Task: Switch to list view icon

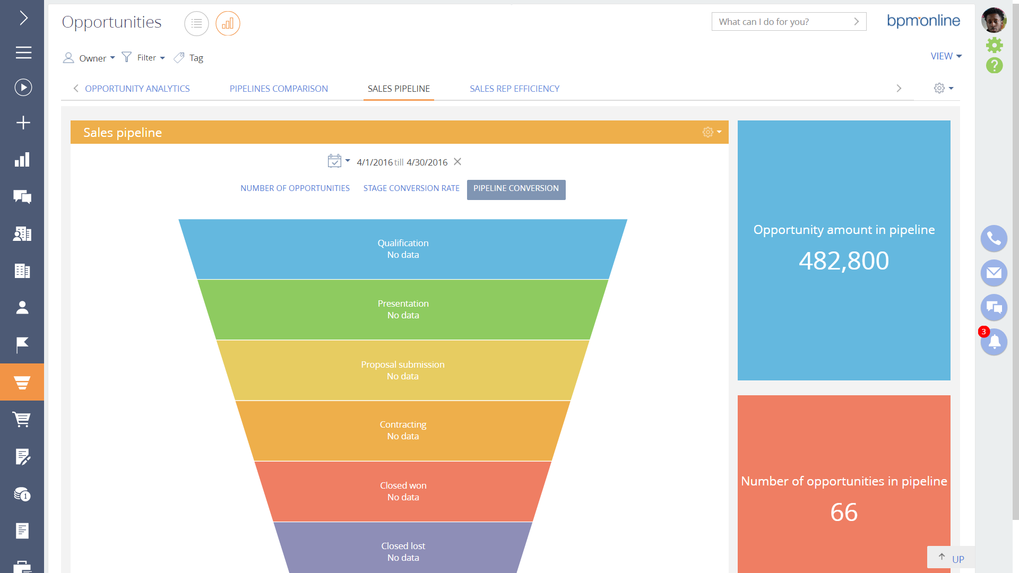Action: pyautogui.click(x=196, y=24)
